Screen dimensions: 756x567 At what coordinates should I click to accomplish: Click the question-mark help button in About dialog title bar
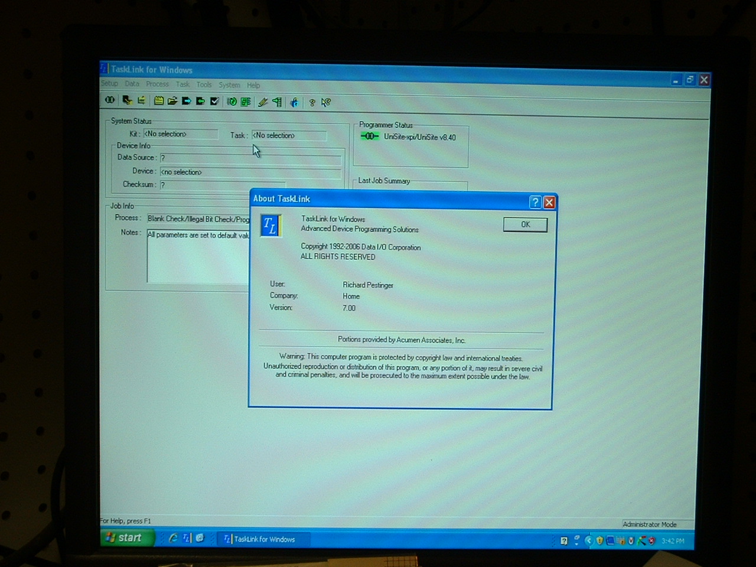tap(535, 203)
